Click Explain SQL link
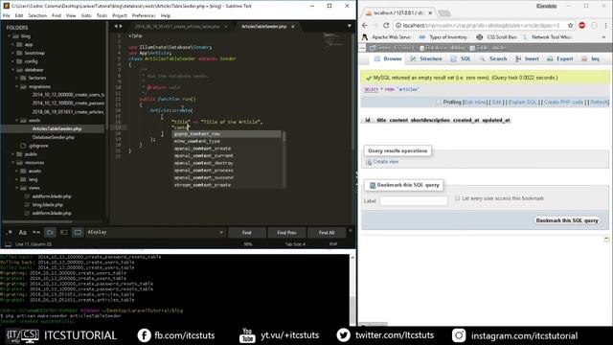The image size is (613, 345). pos(523,103)
